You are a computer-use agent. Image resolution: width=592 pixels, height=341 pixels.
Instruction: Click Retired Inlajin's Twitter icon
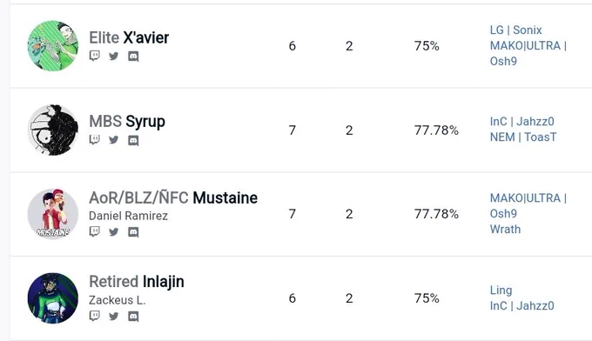click(x=114, y=316)
